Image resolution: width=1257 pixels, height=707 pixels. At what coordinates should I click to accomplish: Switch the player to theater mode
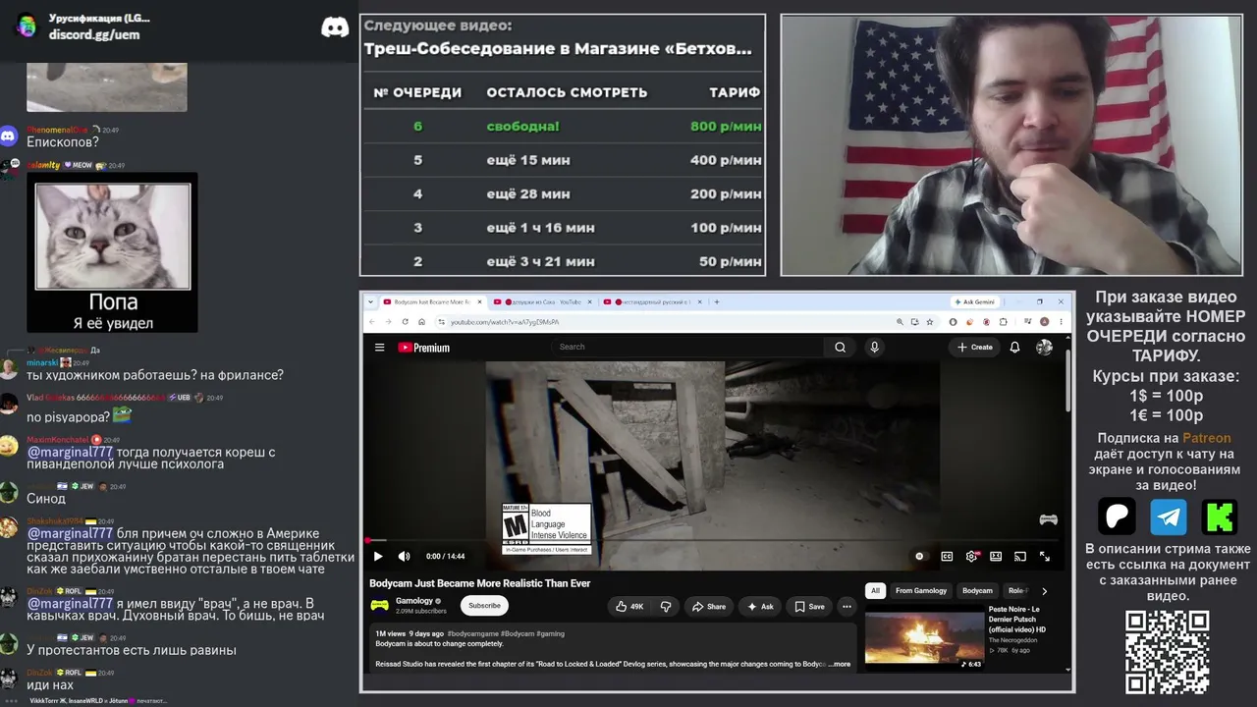(996, 556)
